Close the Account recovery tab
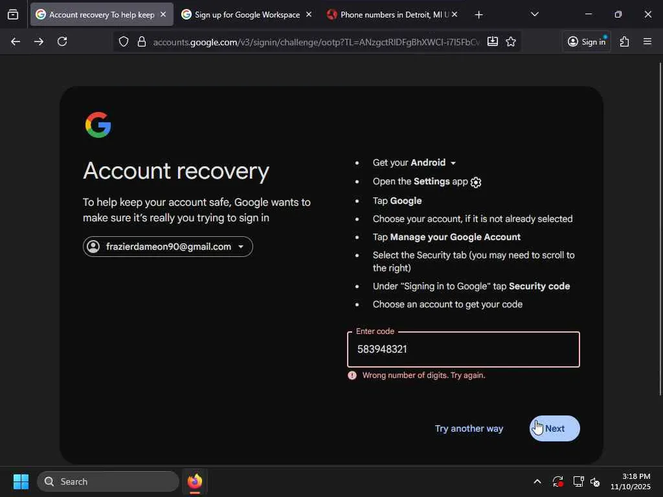 163,14
